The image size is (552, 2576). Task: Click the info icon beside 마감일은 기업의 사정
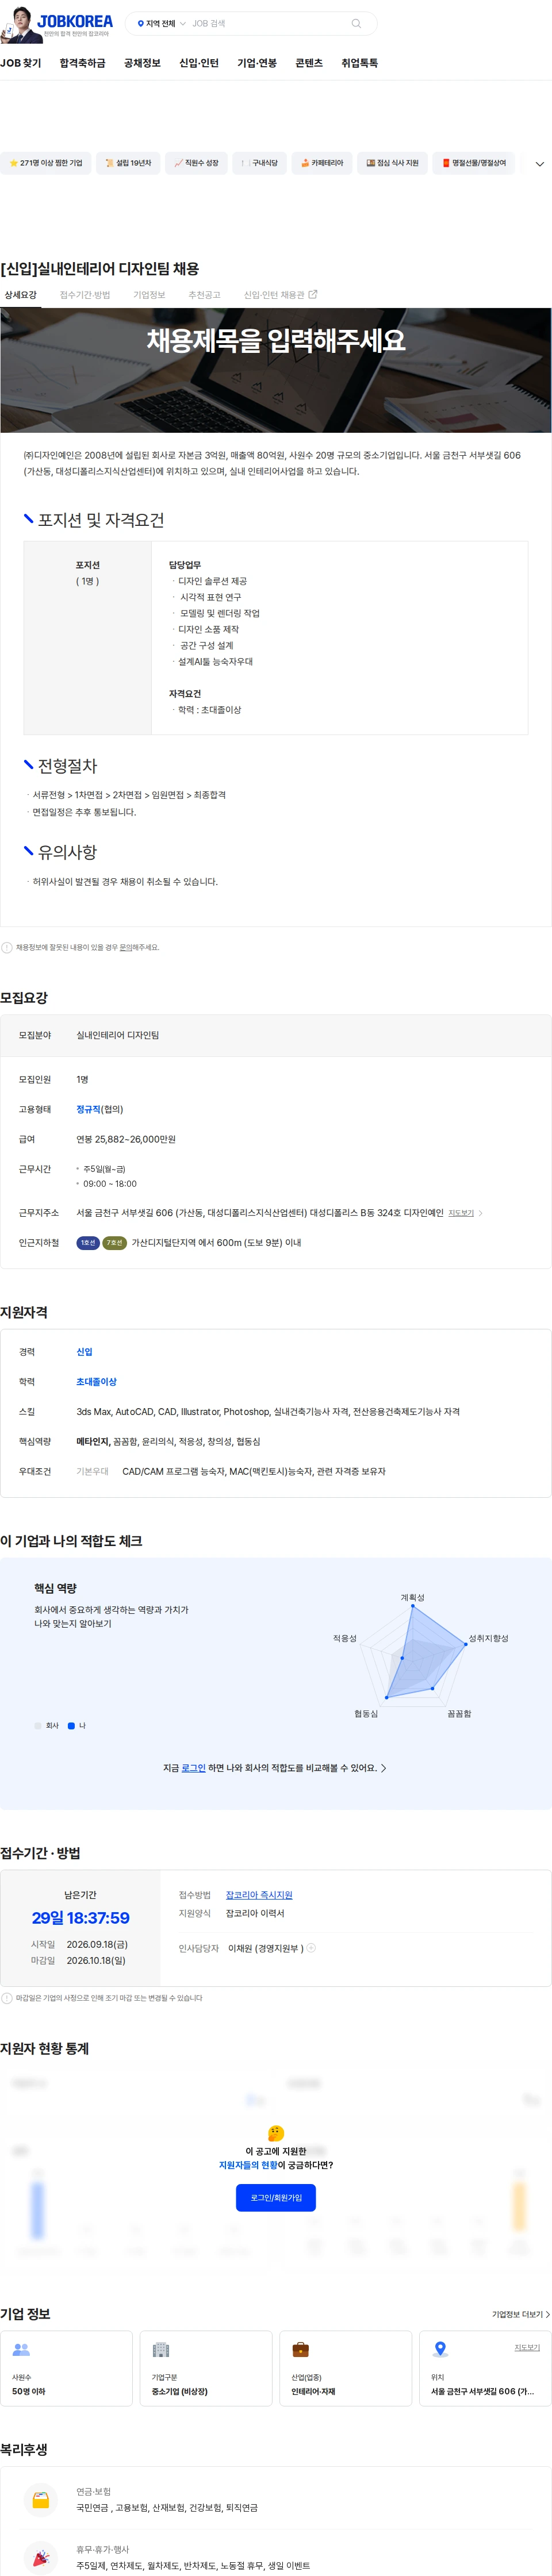pyautogui.click(x=7, y=1998)
